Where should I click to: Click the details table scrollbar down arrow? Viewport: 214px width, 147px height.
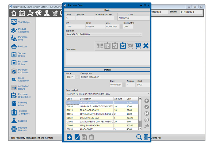click(x=140, y=129)
